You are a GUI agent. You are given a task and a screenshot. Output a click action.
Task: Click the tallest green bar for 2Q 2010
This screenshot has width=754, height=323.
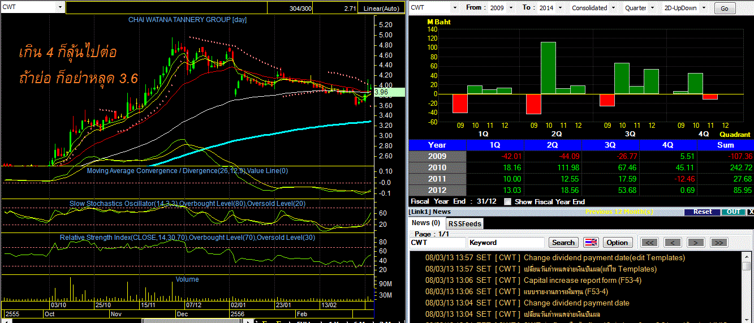548,68
